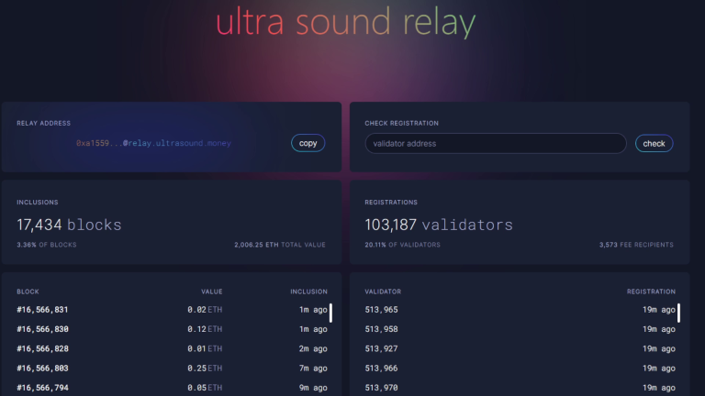Image resolution: width=705 pixels, height=396 pixels.
Task: Open validator 513,970 entry
Action: point(520,388)
